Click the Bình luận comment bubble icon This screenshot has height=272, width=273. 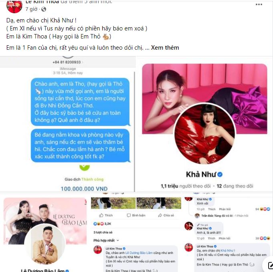click(129, 216)
